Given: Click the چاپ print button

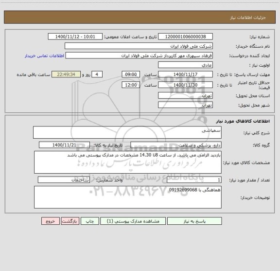Looking at the screenshot, I should (x=89, y=221).
